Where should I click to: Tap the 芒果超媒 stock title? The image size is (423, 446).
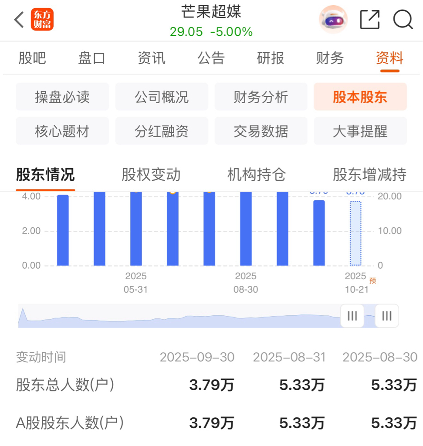pos(211,12)
